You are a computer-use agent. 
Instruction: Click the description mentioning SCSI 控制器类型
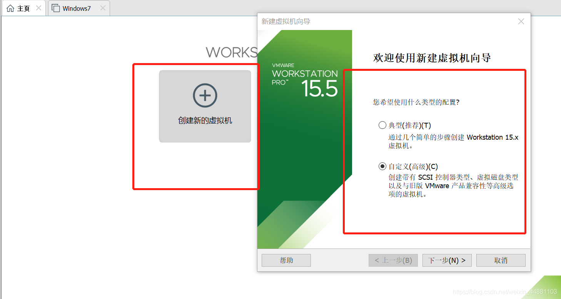(453, 186)
